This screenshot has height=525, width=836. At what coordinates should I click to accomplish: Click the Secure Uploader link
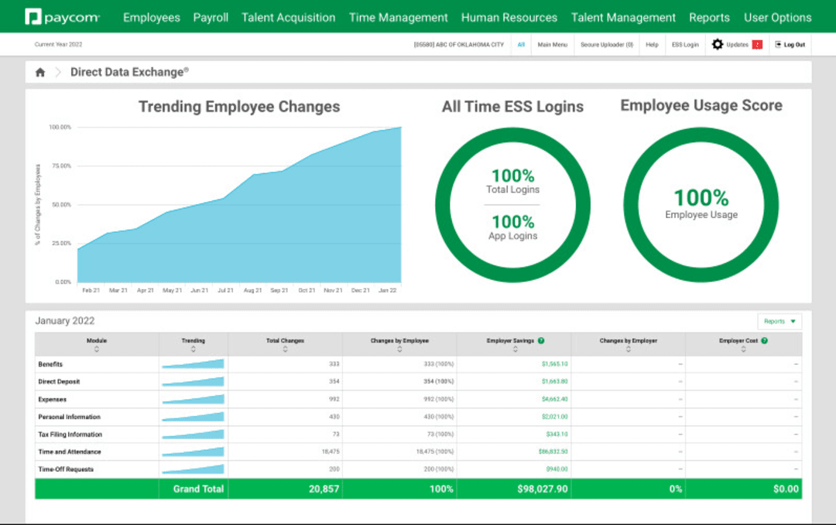(607, 45)
